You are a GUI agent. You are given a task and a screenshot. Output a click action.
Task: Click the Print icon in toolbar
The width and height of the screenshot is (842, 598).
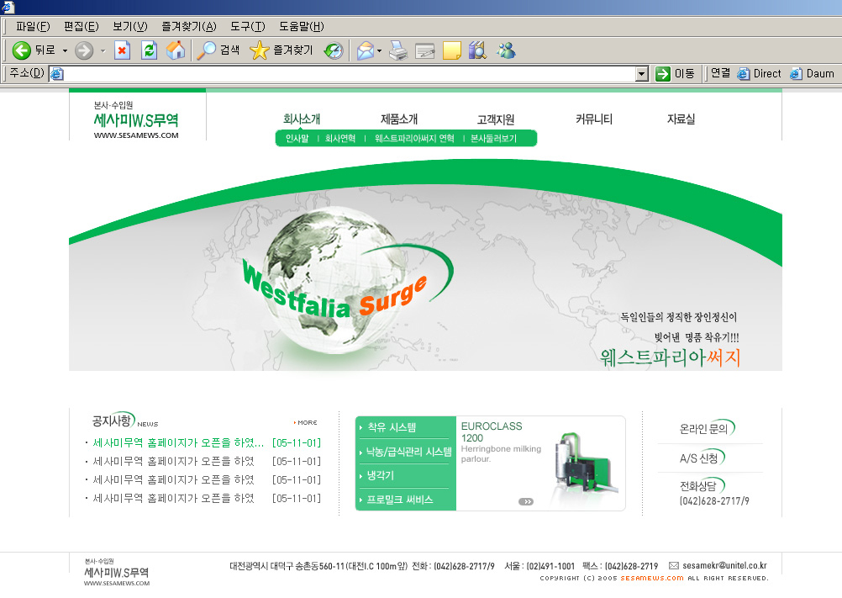[398, 50]
